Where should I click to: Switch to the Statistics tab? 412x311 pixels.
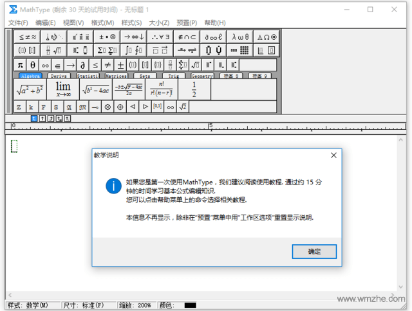point(88,76)
